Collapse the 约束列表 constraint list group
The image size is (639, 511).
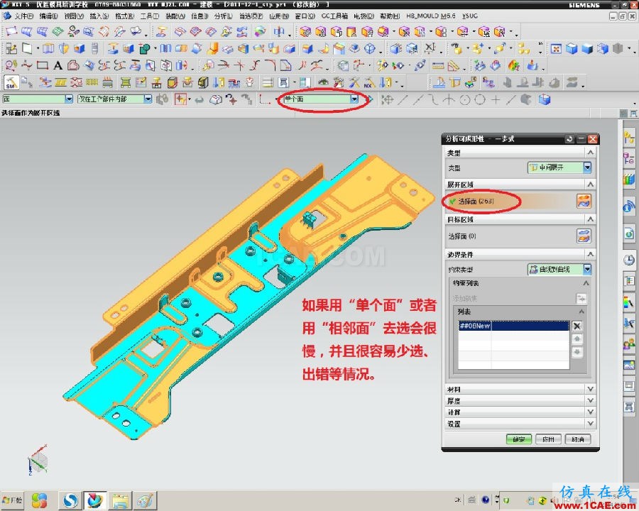coord(586,282)
